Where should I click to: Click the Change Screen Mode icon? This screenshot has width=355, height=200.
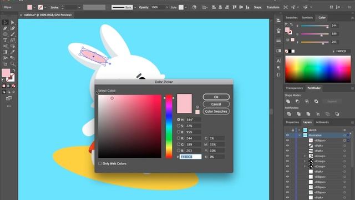click(9, 98)
